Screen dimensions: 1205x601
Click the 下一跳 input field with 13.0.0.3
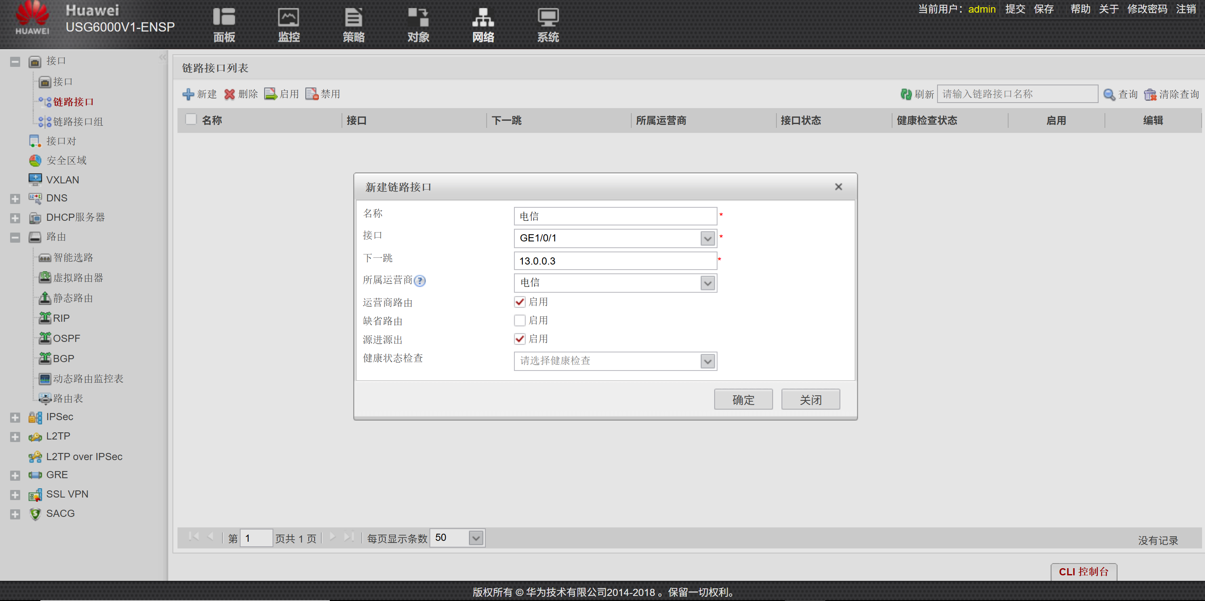(614, 261)
